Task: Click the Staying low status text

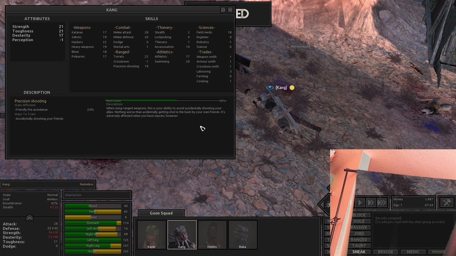Action: pos(73,195)
